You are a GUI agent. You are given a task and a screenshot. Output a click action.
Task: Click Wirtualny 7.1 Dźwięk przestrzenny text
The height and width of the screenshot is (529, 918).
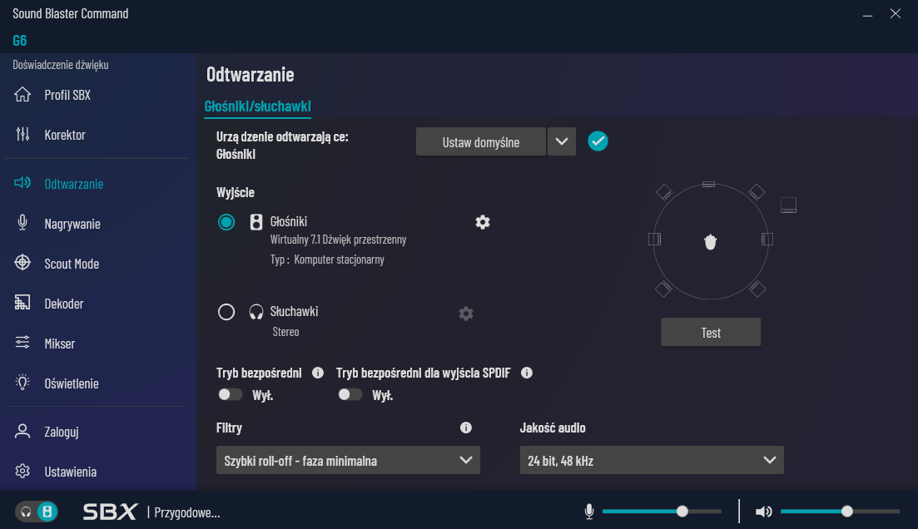pyautogui.click(x=338, y=240)
